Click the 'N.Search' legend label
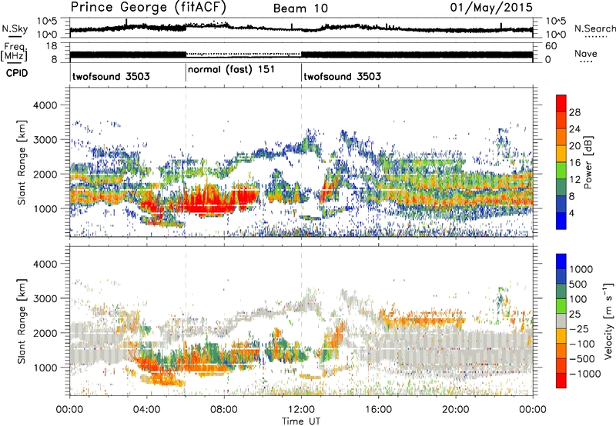The image size is (616, 426). point(595,28)
